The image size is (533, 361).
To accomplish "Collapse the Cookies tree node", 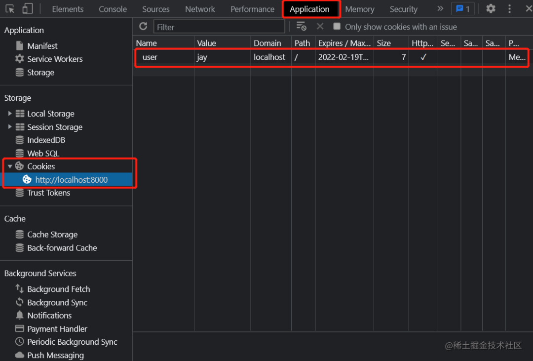I will 10,166.
